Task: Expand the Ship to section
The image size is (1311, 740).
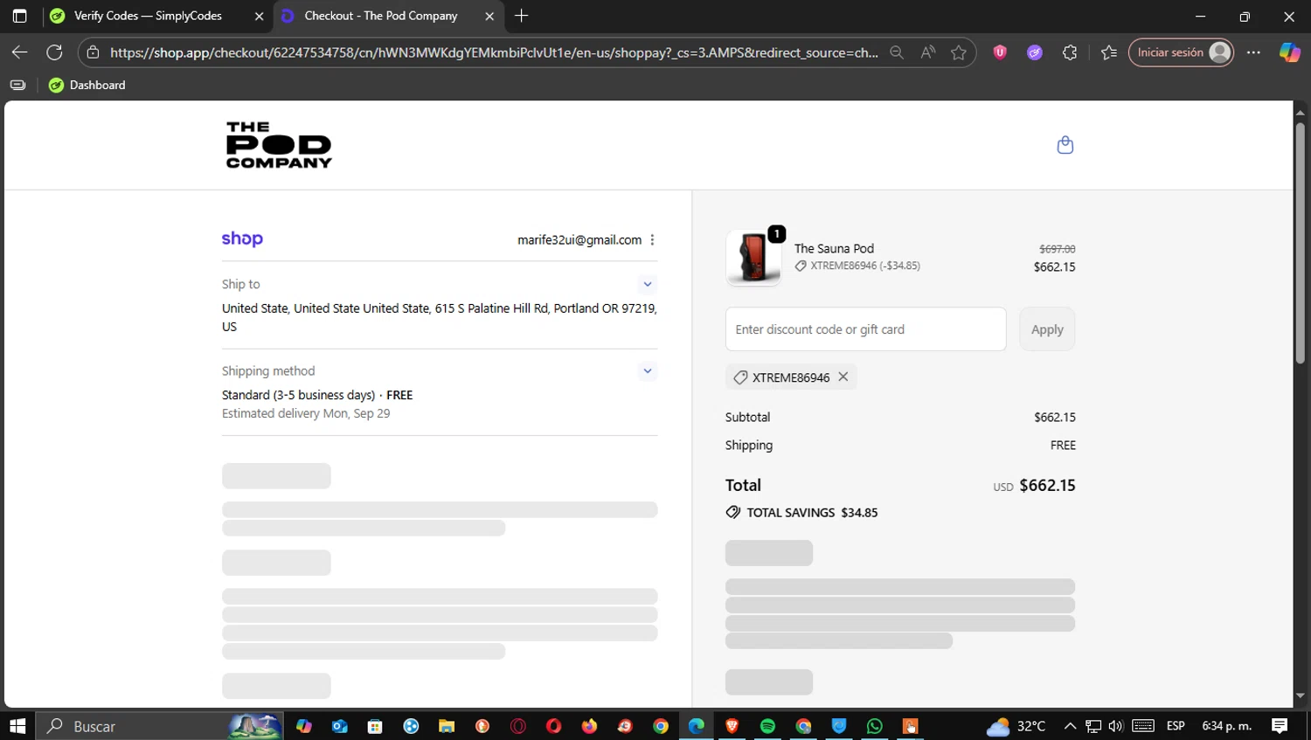Action: tap(648, 284)
